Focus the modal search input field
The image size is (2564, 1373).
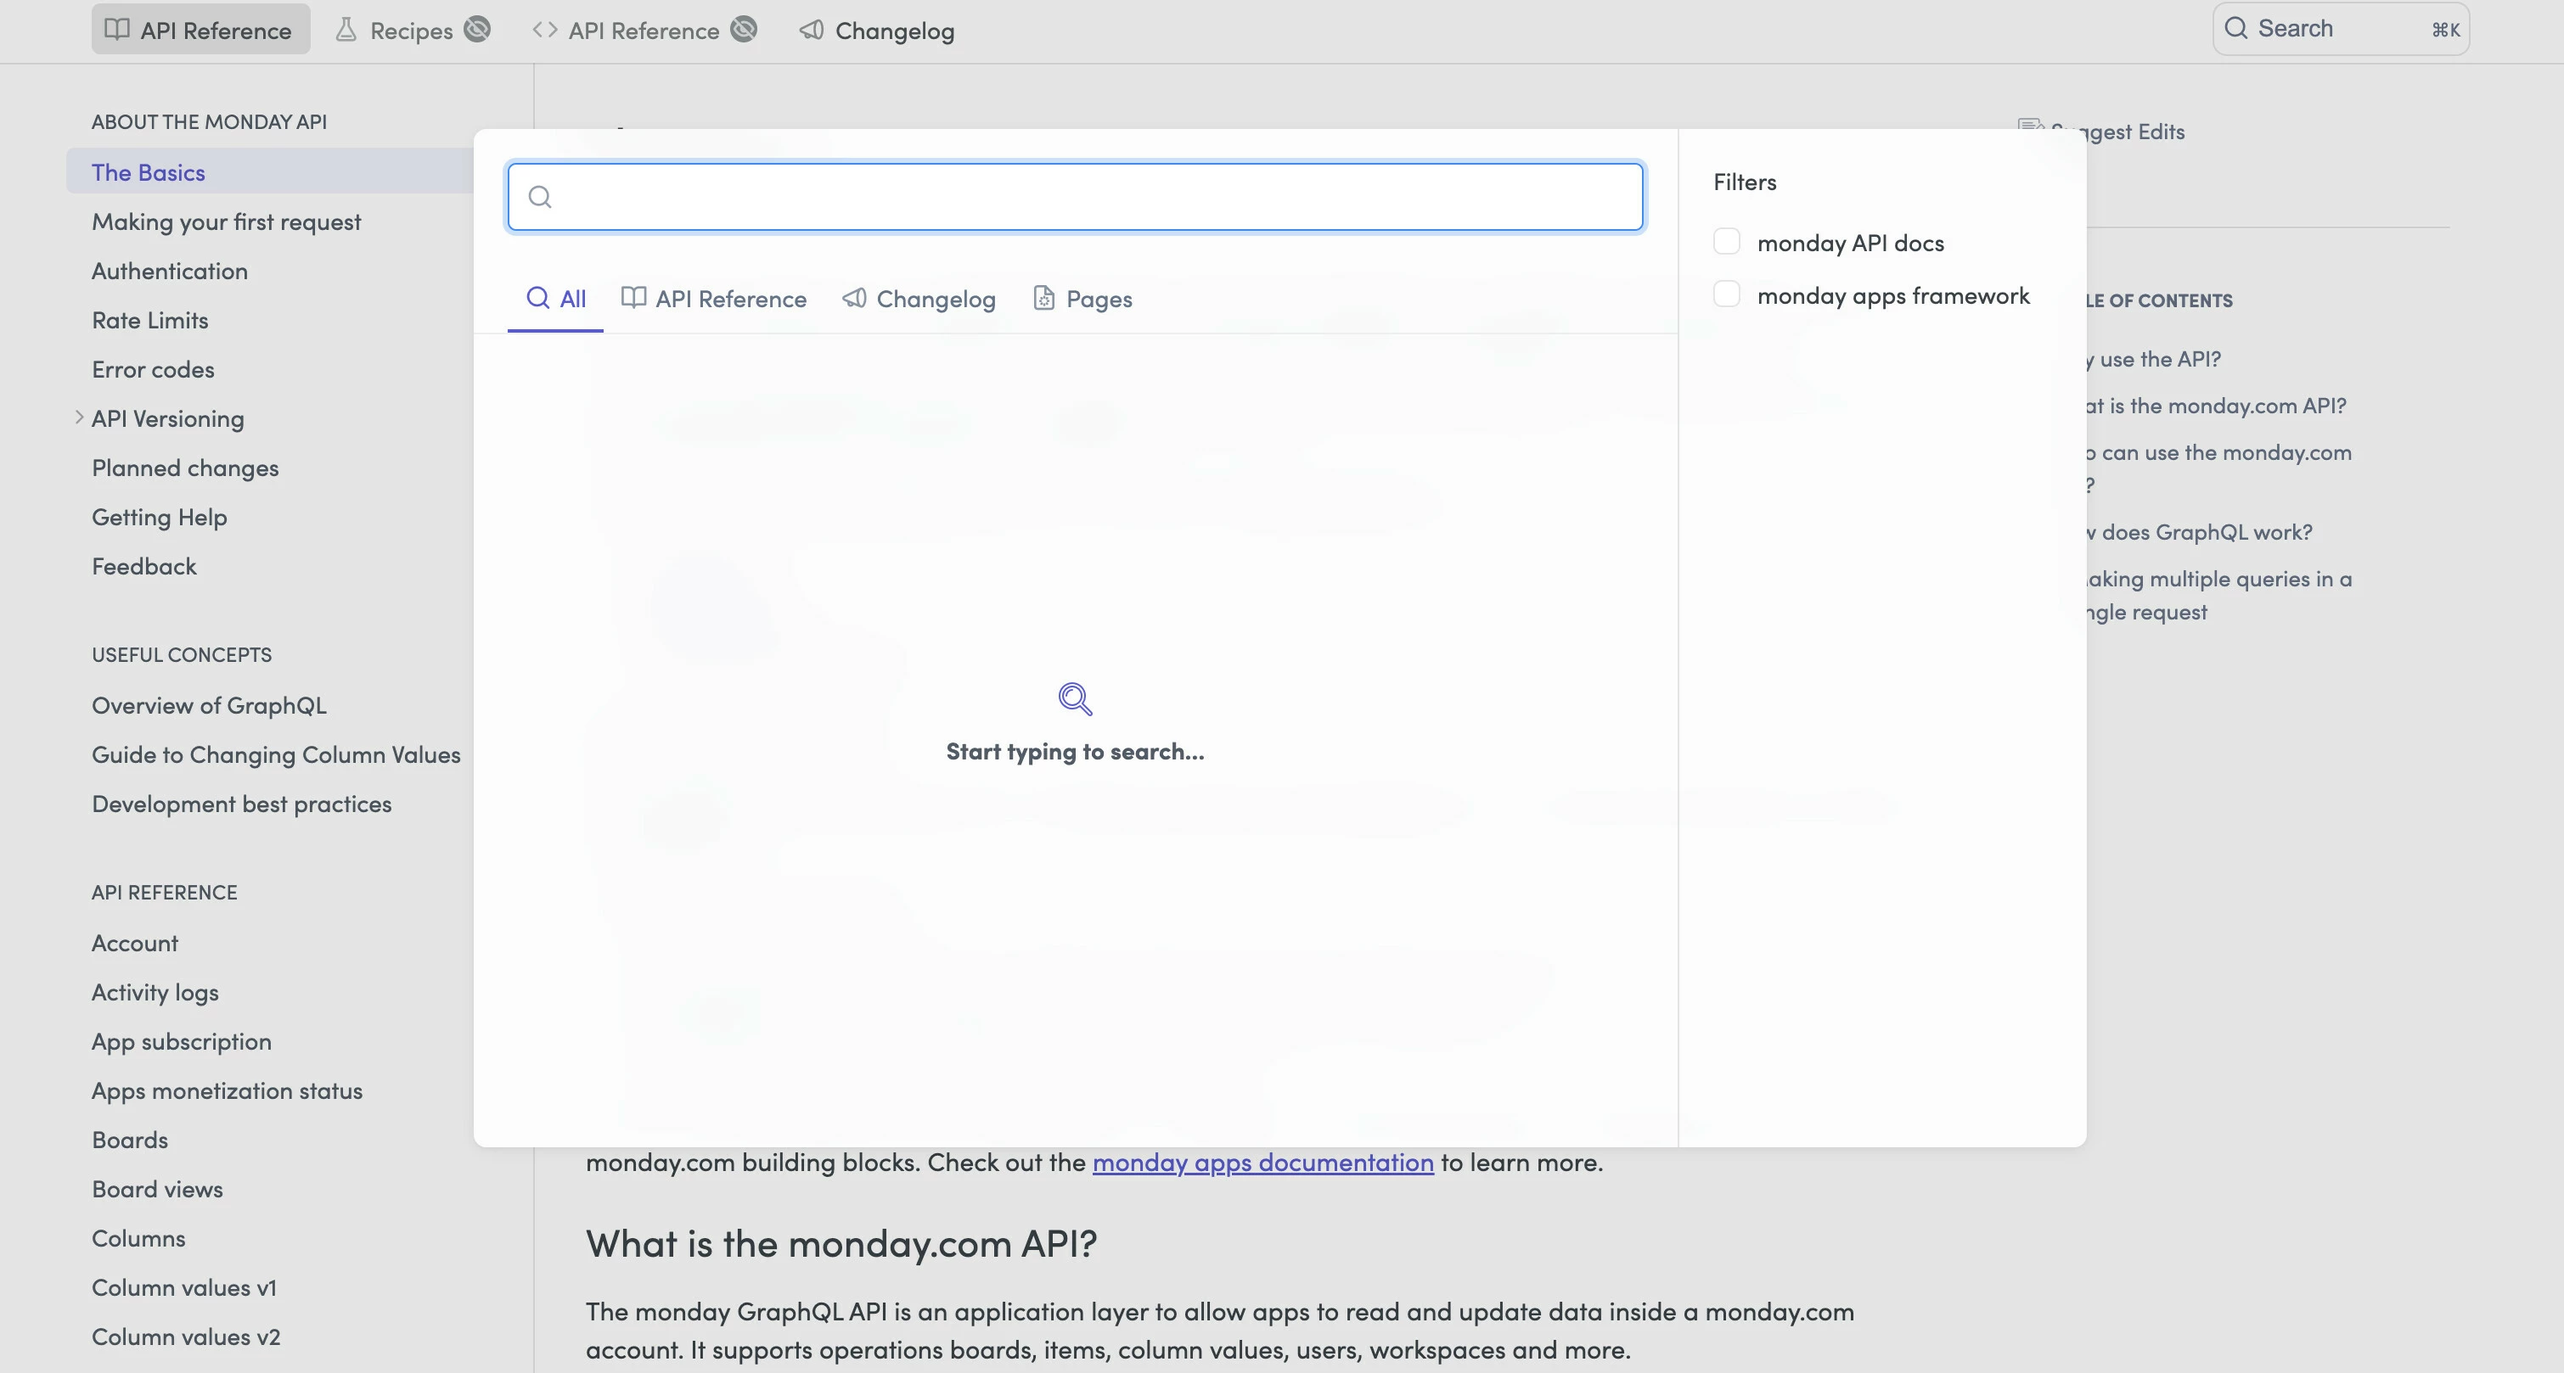[x=1075, y=197]
